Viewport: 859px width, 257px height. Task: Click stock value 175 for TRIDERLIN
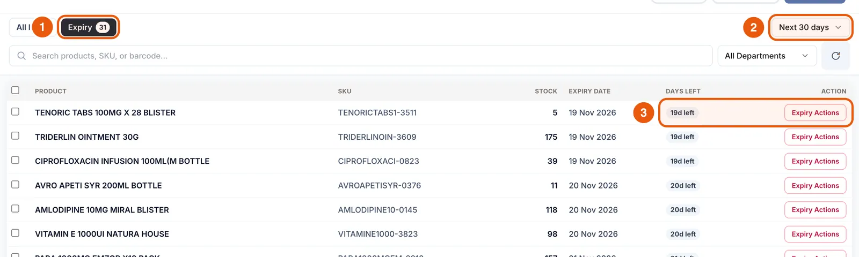point(551,137)
